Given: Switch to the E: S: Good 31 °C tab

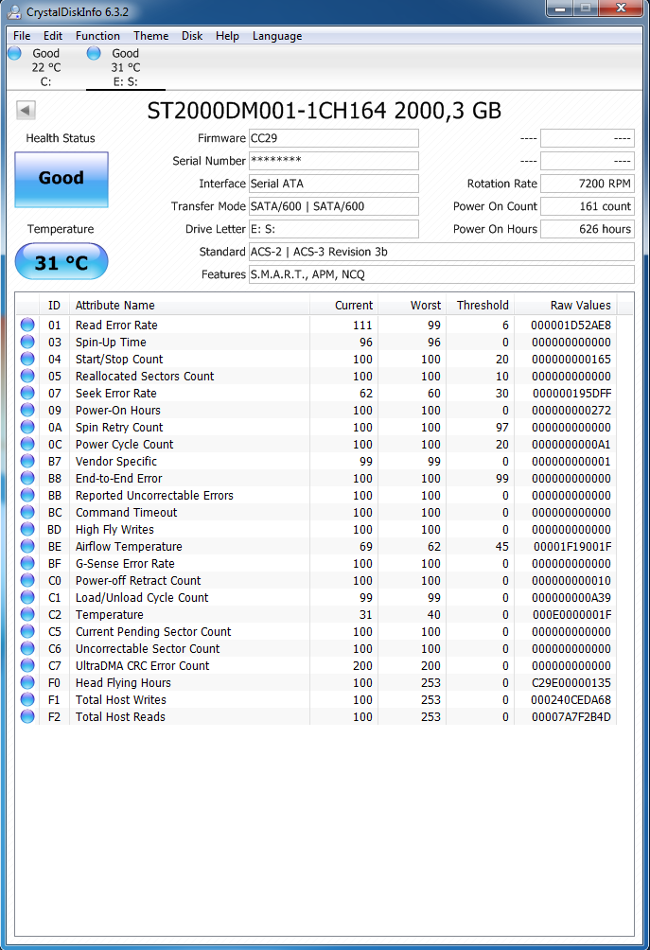Looking at the screenshot, I should click(x=125, y=67).
